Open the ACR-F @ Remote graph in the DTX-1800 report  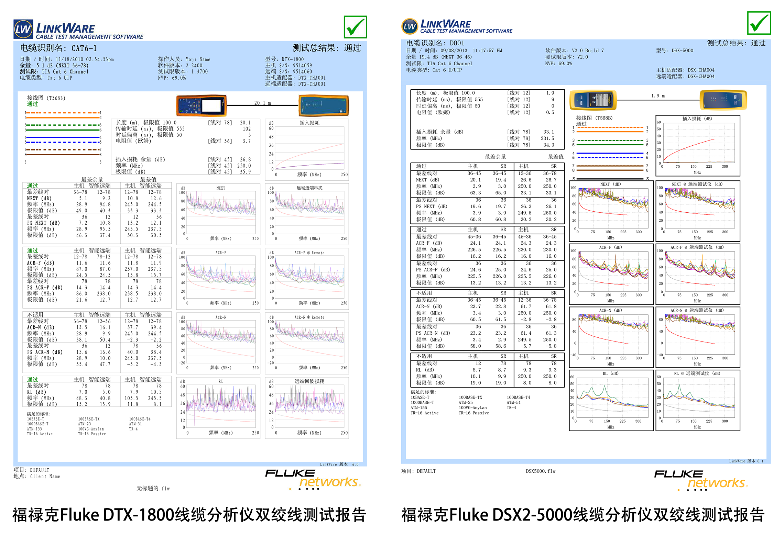pyautogui.click(x=307, y=278)
